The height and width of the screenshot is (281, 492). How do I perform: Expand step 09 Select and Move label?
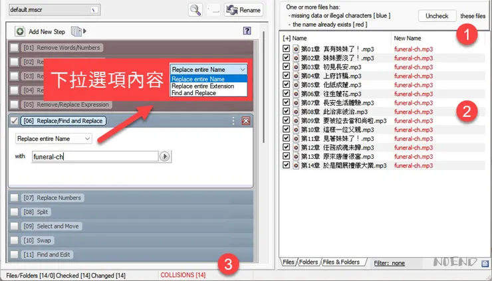(51, 226)
